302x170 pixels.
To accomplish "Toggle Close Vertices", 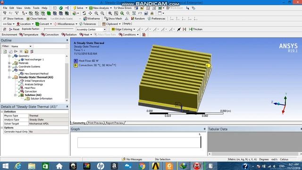I will coord(36,19).
